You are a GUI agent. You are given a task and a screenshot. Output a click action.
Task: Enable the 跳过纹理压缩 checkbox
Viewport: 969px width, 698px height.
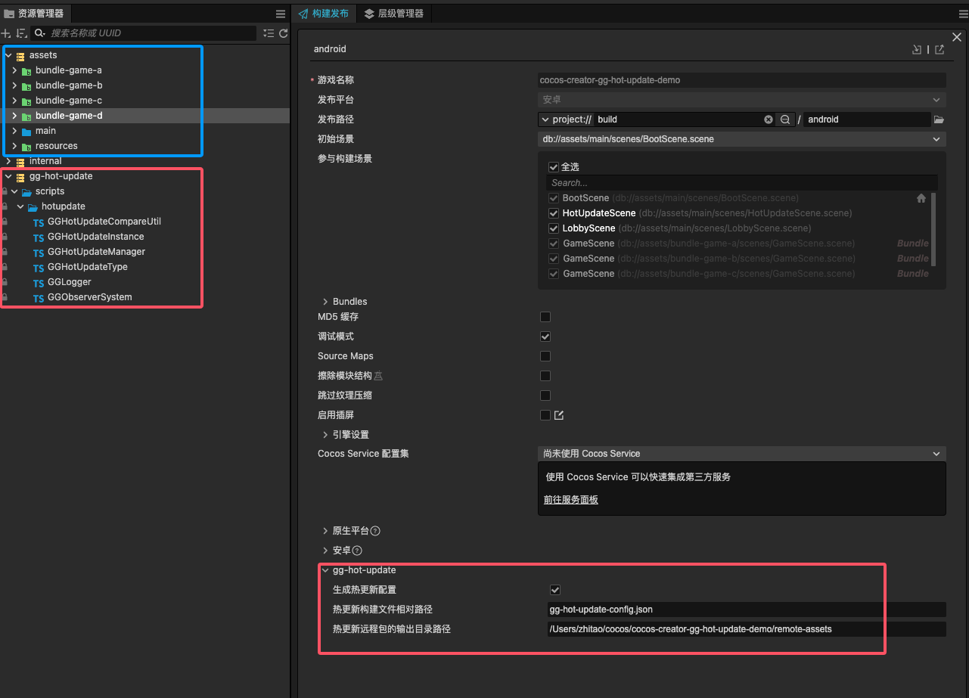[x=545, y=396]
